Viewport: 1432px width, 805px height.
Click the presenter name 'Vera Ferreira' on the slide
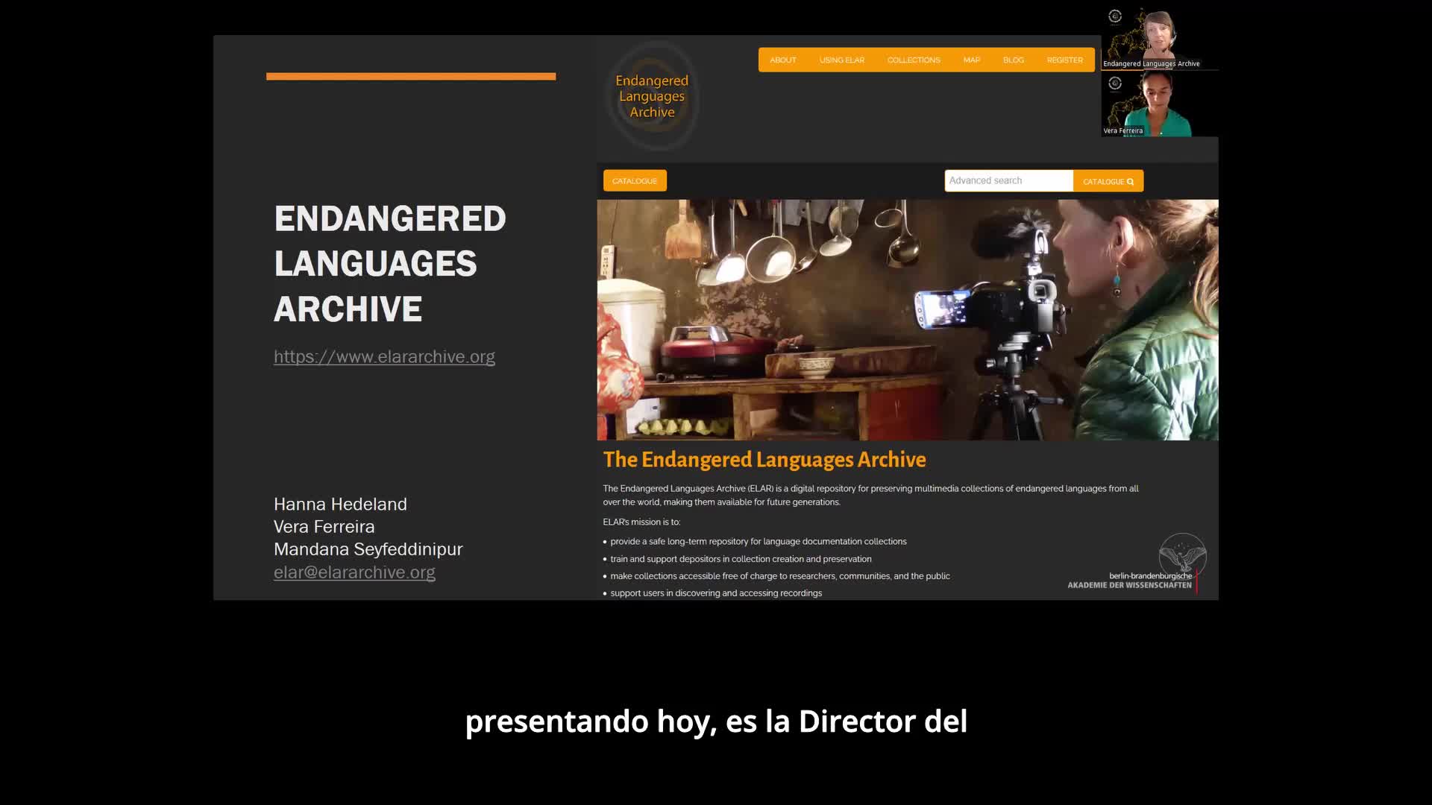(x=324, y=527)
